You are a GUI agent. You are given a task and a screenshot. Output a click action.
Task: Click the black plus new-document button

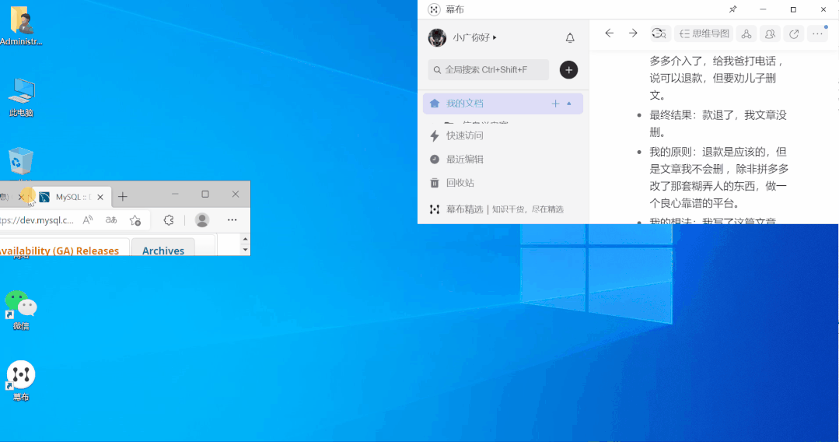[568, 70]
